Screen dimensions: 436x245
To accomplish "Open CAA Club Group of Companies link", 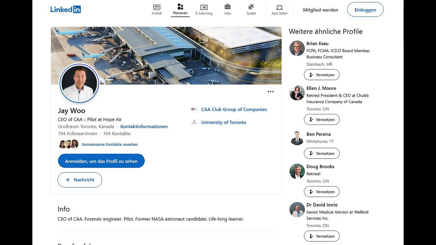I will [234, 109].
